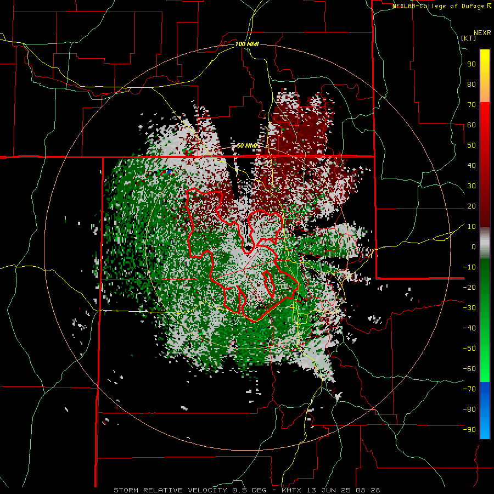The width and height of the screenshot is (494, 494).
Task: Select the bright red segment near 60 knots
Action: coord(485,120)
